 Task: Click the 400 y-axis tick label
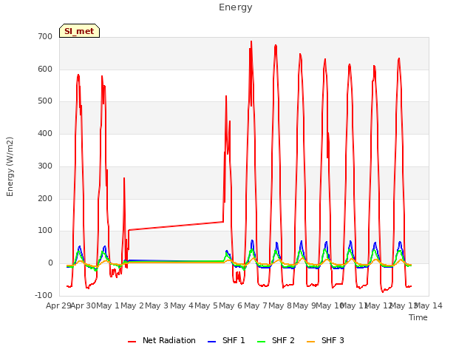pyautogui.click(x=45, y=133)
